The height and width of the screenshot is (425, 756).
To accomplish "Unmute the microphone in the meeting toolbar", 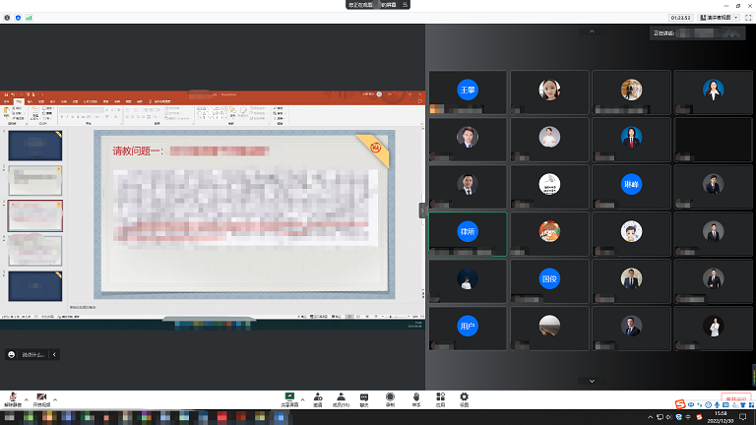I will point(13,397).
